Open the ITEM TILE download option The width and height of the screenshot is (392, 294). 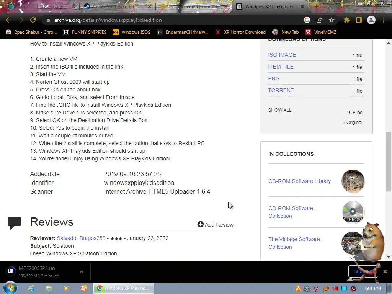tap(281, 67)
